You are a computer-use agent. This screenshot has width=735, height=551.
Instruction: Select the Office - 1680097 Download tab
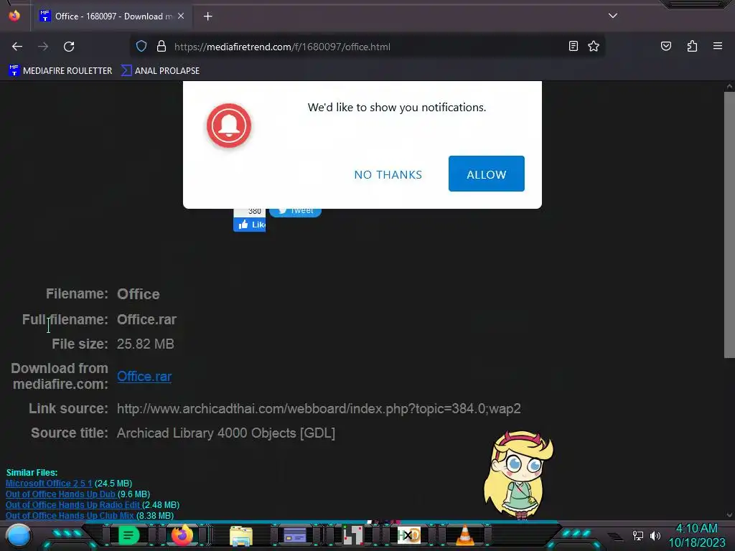click(x=111, y=17)
